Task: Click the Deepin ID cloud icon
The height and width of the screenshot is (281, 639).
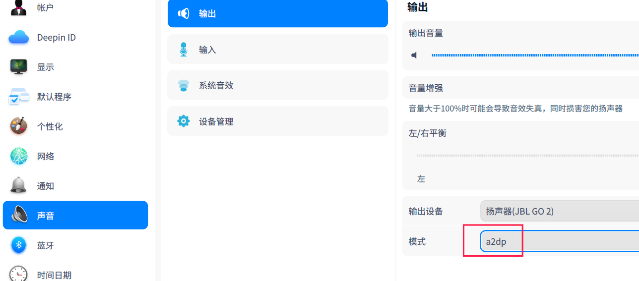Action: [19, 37]
